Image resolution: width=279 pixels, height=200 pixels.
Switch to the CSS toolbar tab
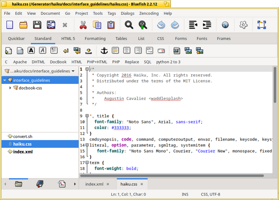tap(160, 39)
